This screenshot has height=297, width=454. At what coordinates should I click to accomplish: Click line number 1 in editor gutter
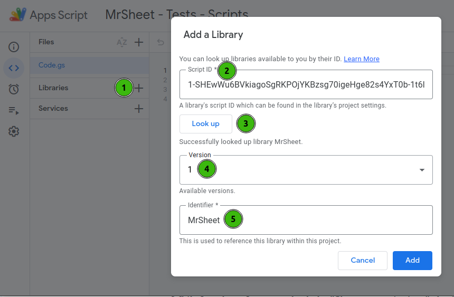pos(165,70)
